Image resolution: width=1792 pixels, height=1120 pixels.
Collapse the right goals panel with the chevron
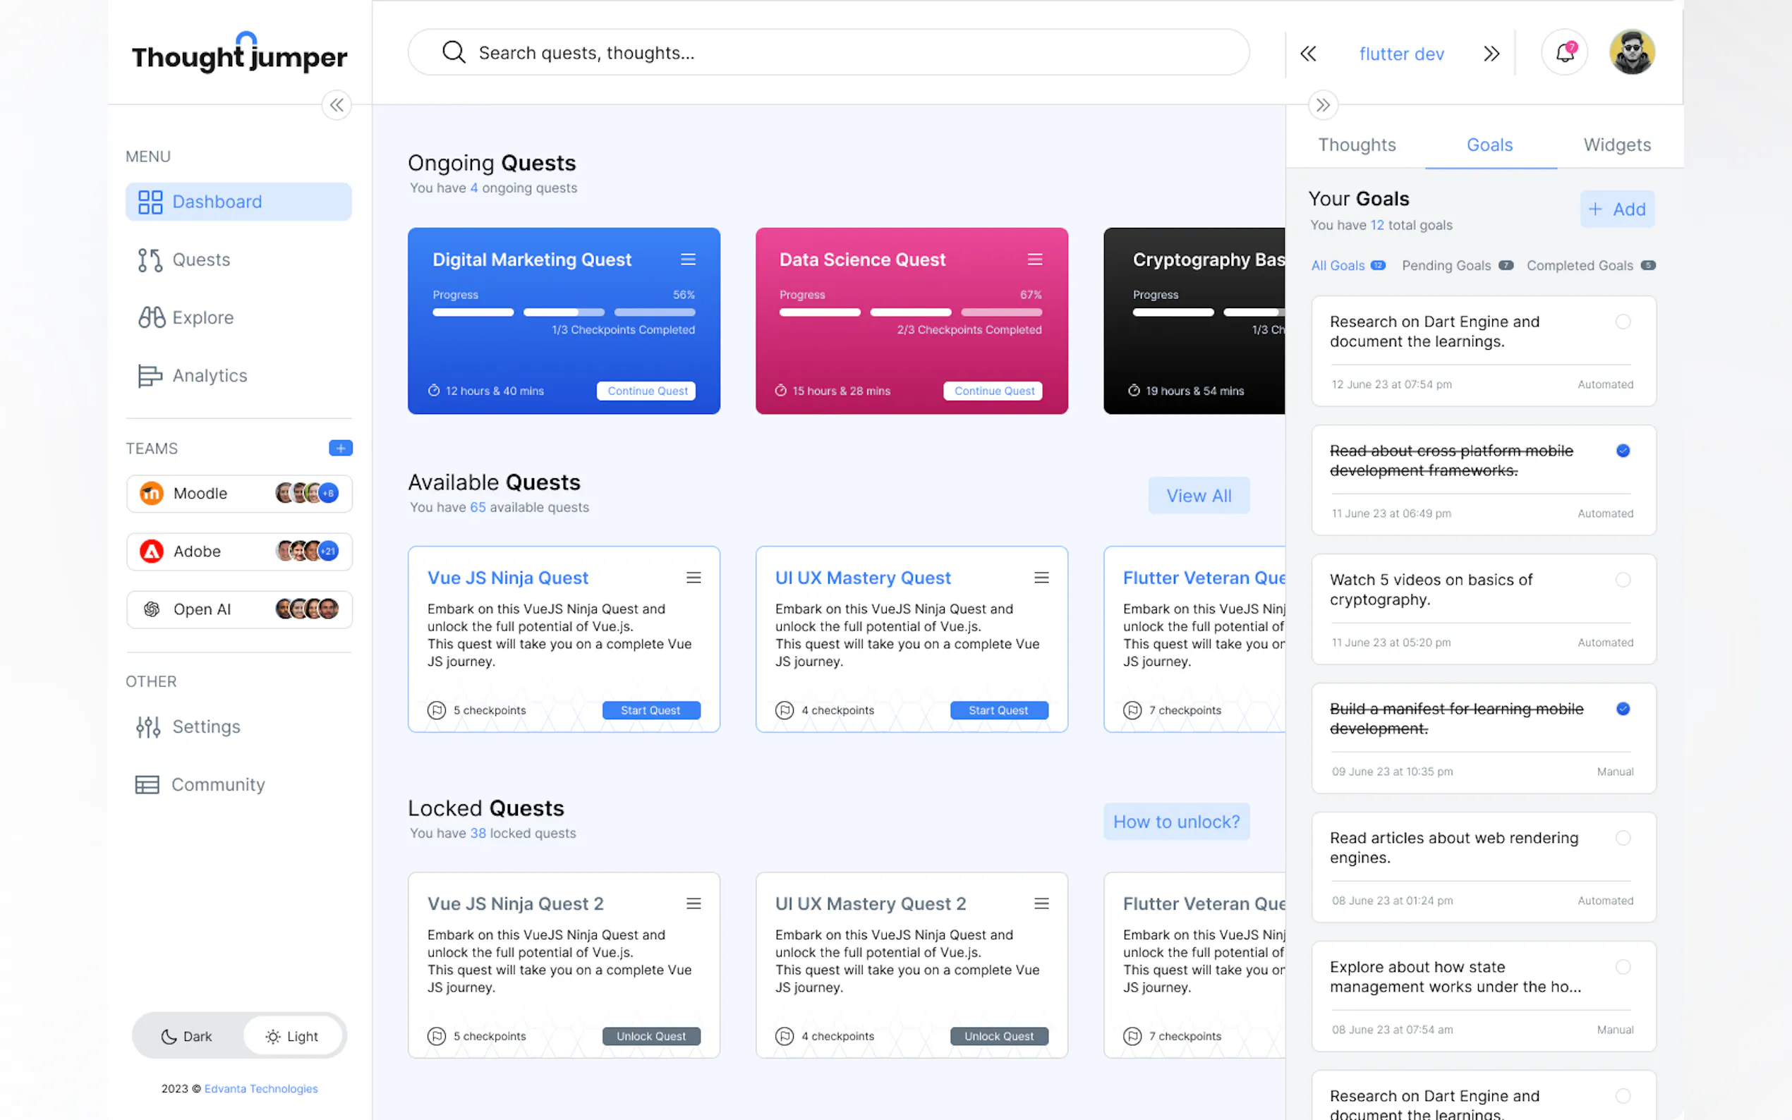pyautogui.click(x=1323, y=105)
